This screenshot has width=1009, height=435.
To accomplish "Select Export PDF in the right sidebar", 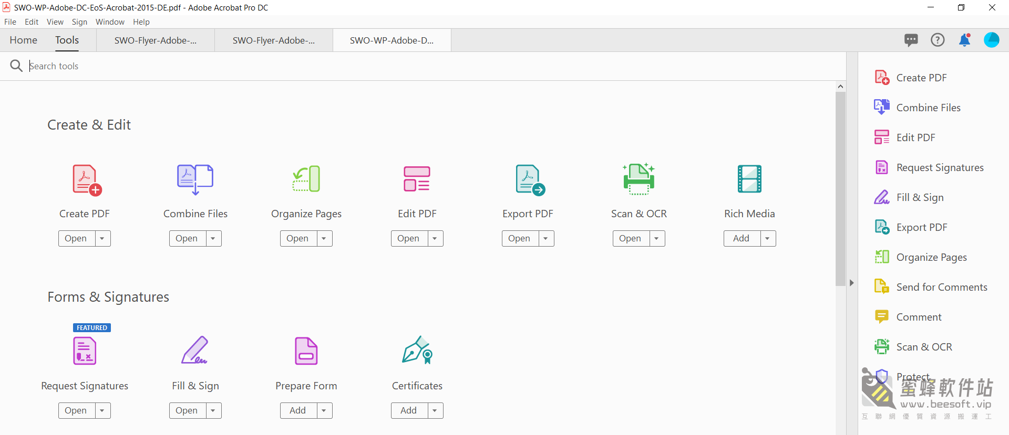I will click(911, 227).
